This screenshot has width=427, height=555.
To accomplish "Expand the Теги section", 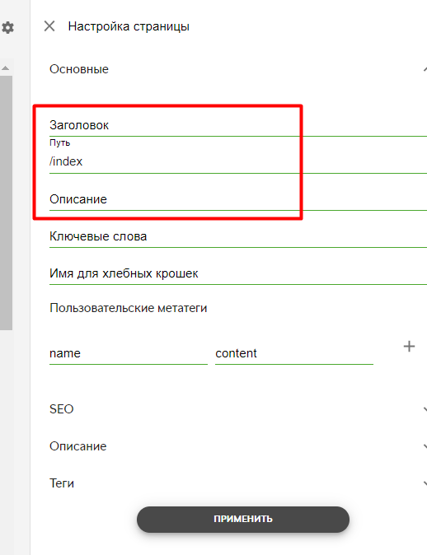I will point(425,483).
